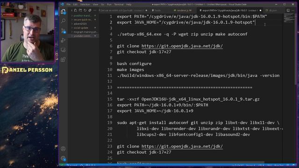Open the Selection menu
299x168 pixels.
coord(85,4)
